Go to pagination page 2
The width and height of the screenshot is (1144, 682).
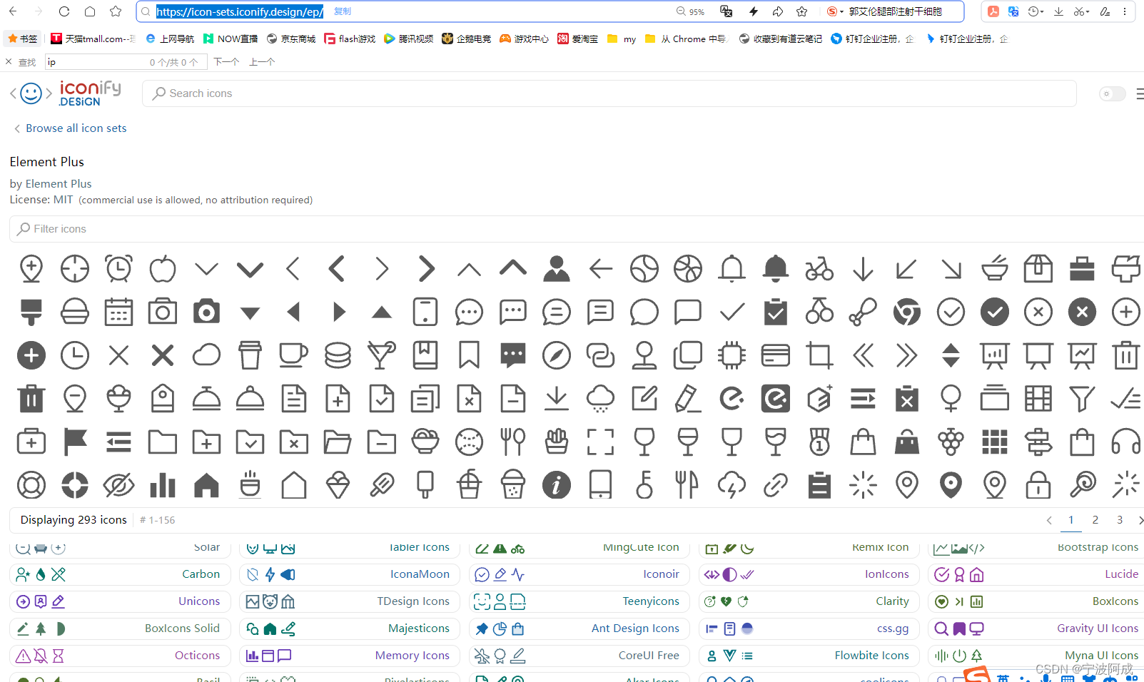tap(1095, 520)
